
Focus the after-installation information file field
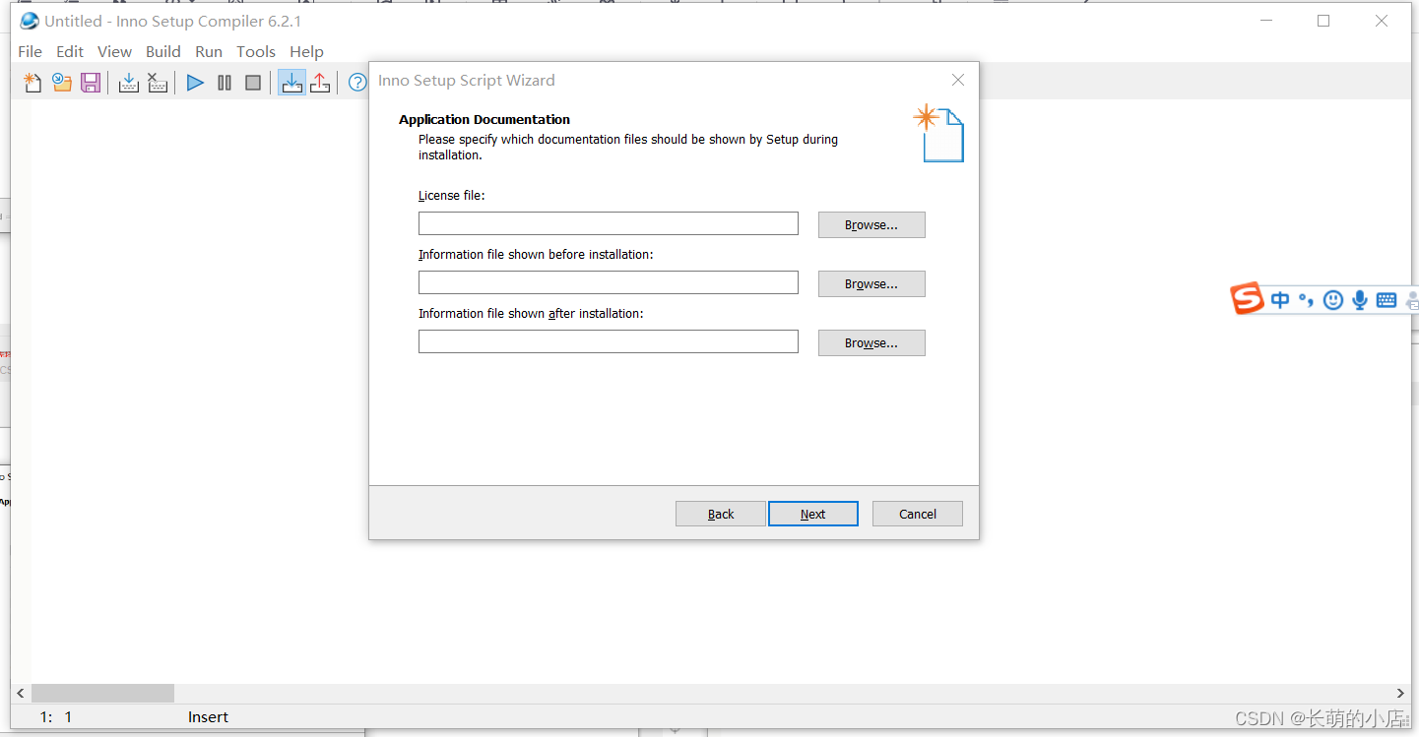[x=609, y=341]
